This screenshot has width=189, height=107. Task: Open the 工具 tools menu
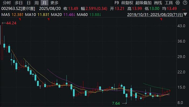click(169, 3)
